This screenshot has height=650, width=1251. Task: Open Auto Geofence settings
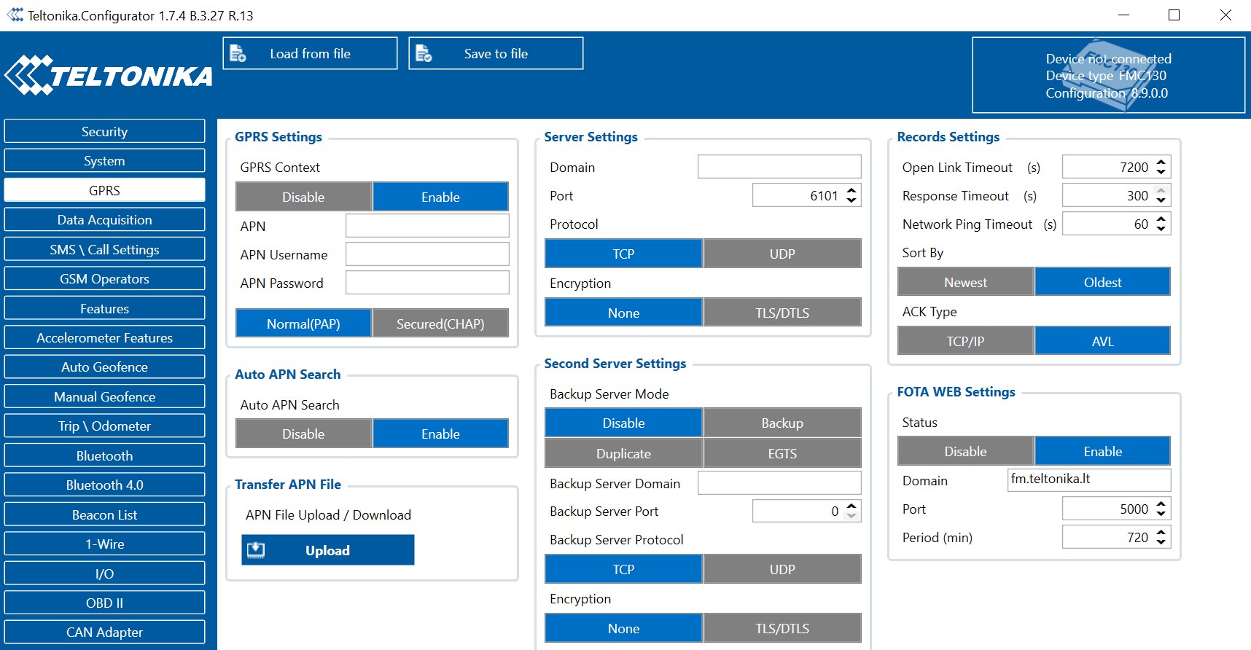tap(104, 367)
